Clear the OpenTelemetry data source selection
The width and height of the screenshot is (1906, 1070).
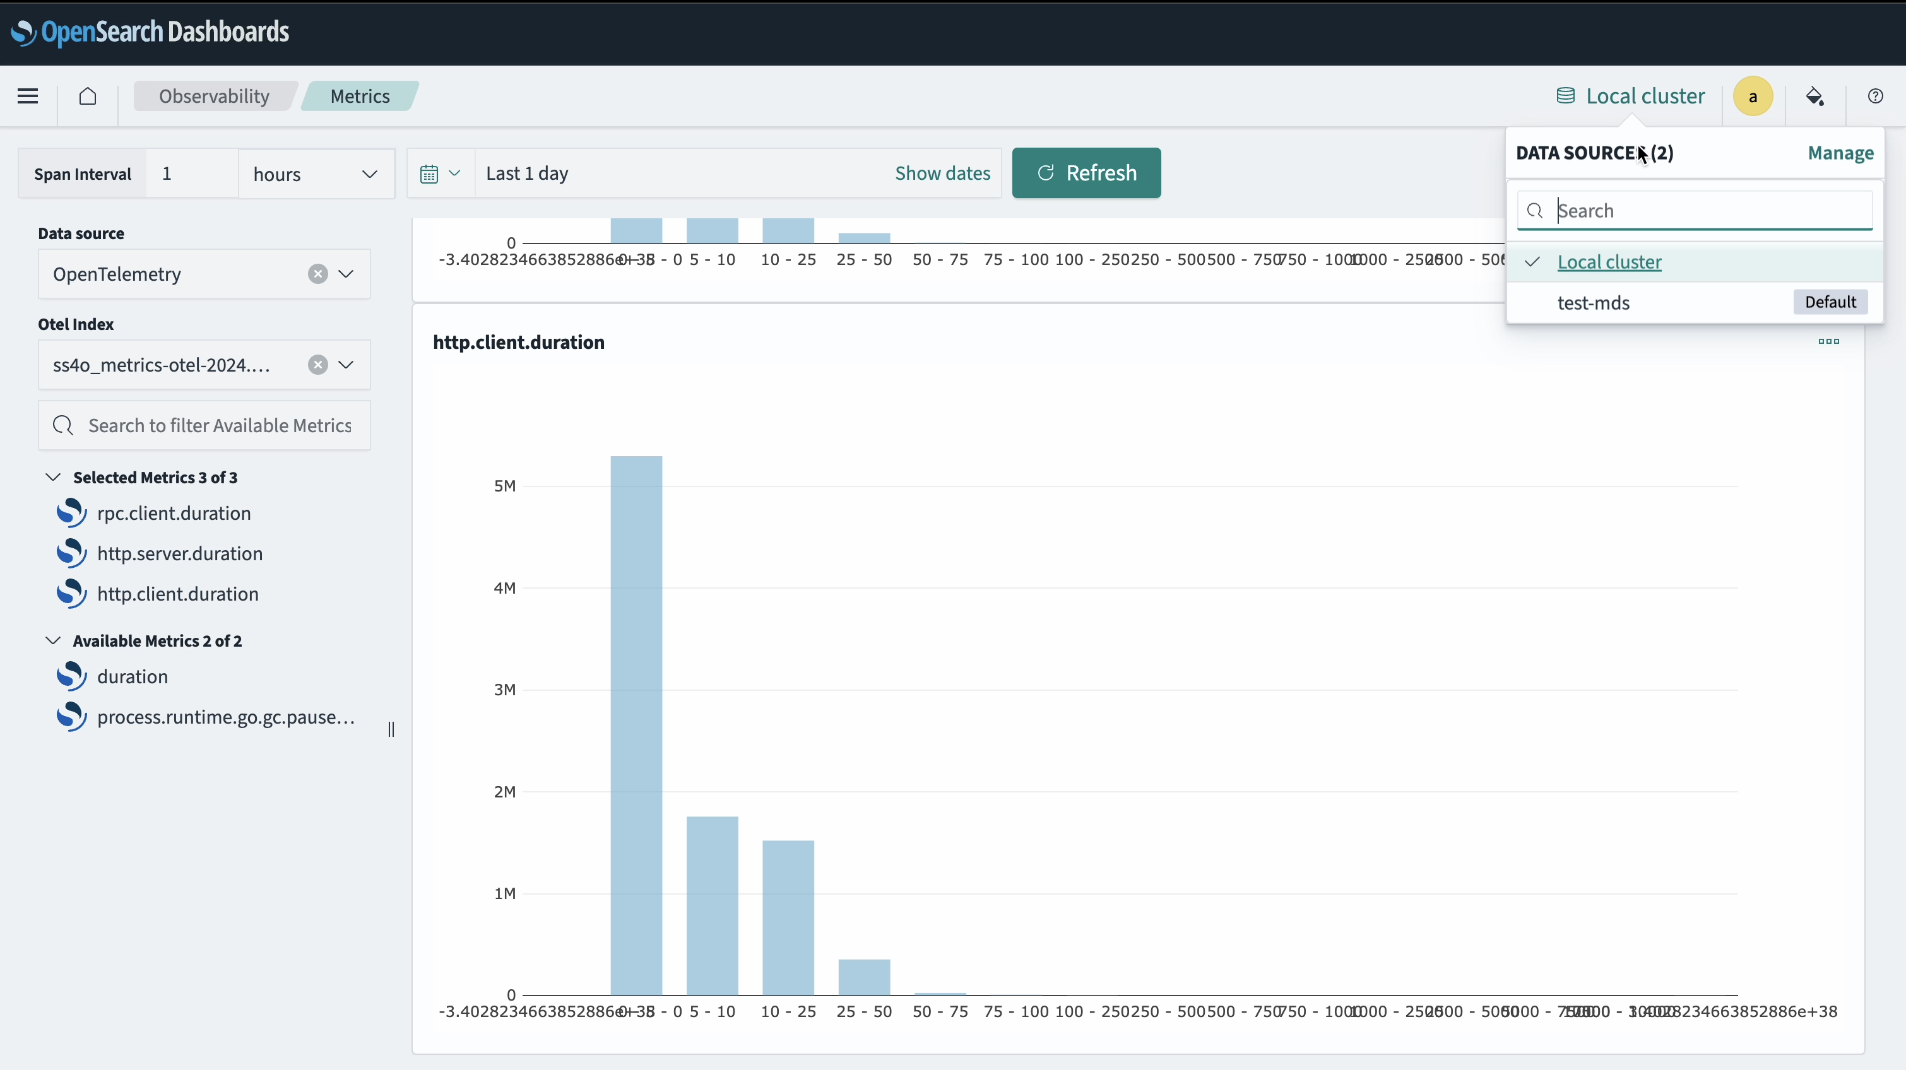[318, 274]
